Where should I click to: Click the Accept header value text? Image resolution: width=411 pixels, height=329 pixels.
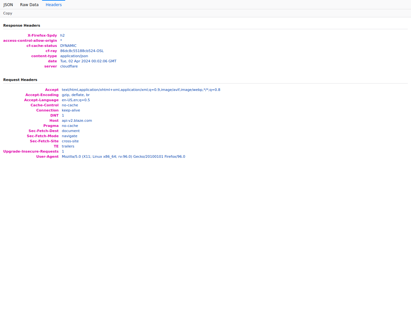click(141, 90)
